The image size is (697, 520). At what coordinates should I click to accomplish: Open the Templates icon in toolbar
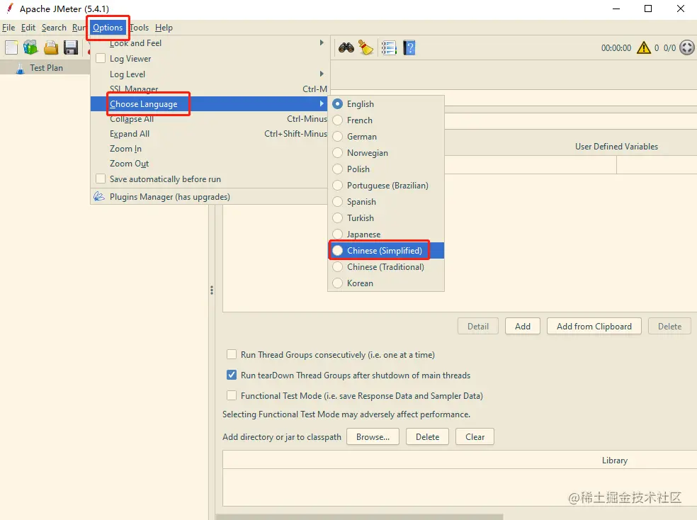pyautogui.click(x=30, y=47)
